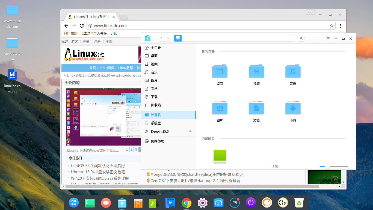Select the 视频 folder in 我的目录

point(256,71)
